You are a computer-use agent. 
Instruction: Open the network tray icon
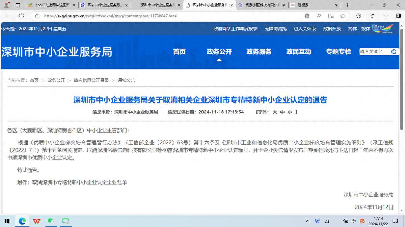click(327, 221)
